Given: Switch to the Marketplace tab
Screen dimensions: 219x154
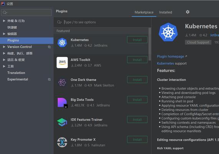Looking at the screenshot, I should [x=144, y=12].
